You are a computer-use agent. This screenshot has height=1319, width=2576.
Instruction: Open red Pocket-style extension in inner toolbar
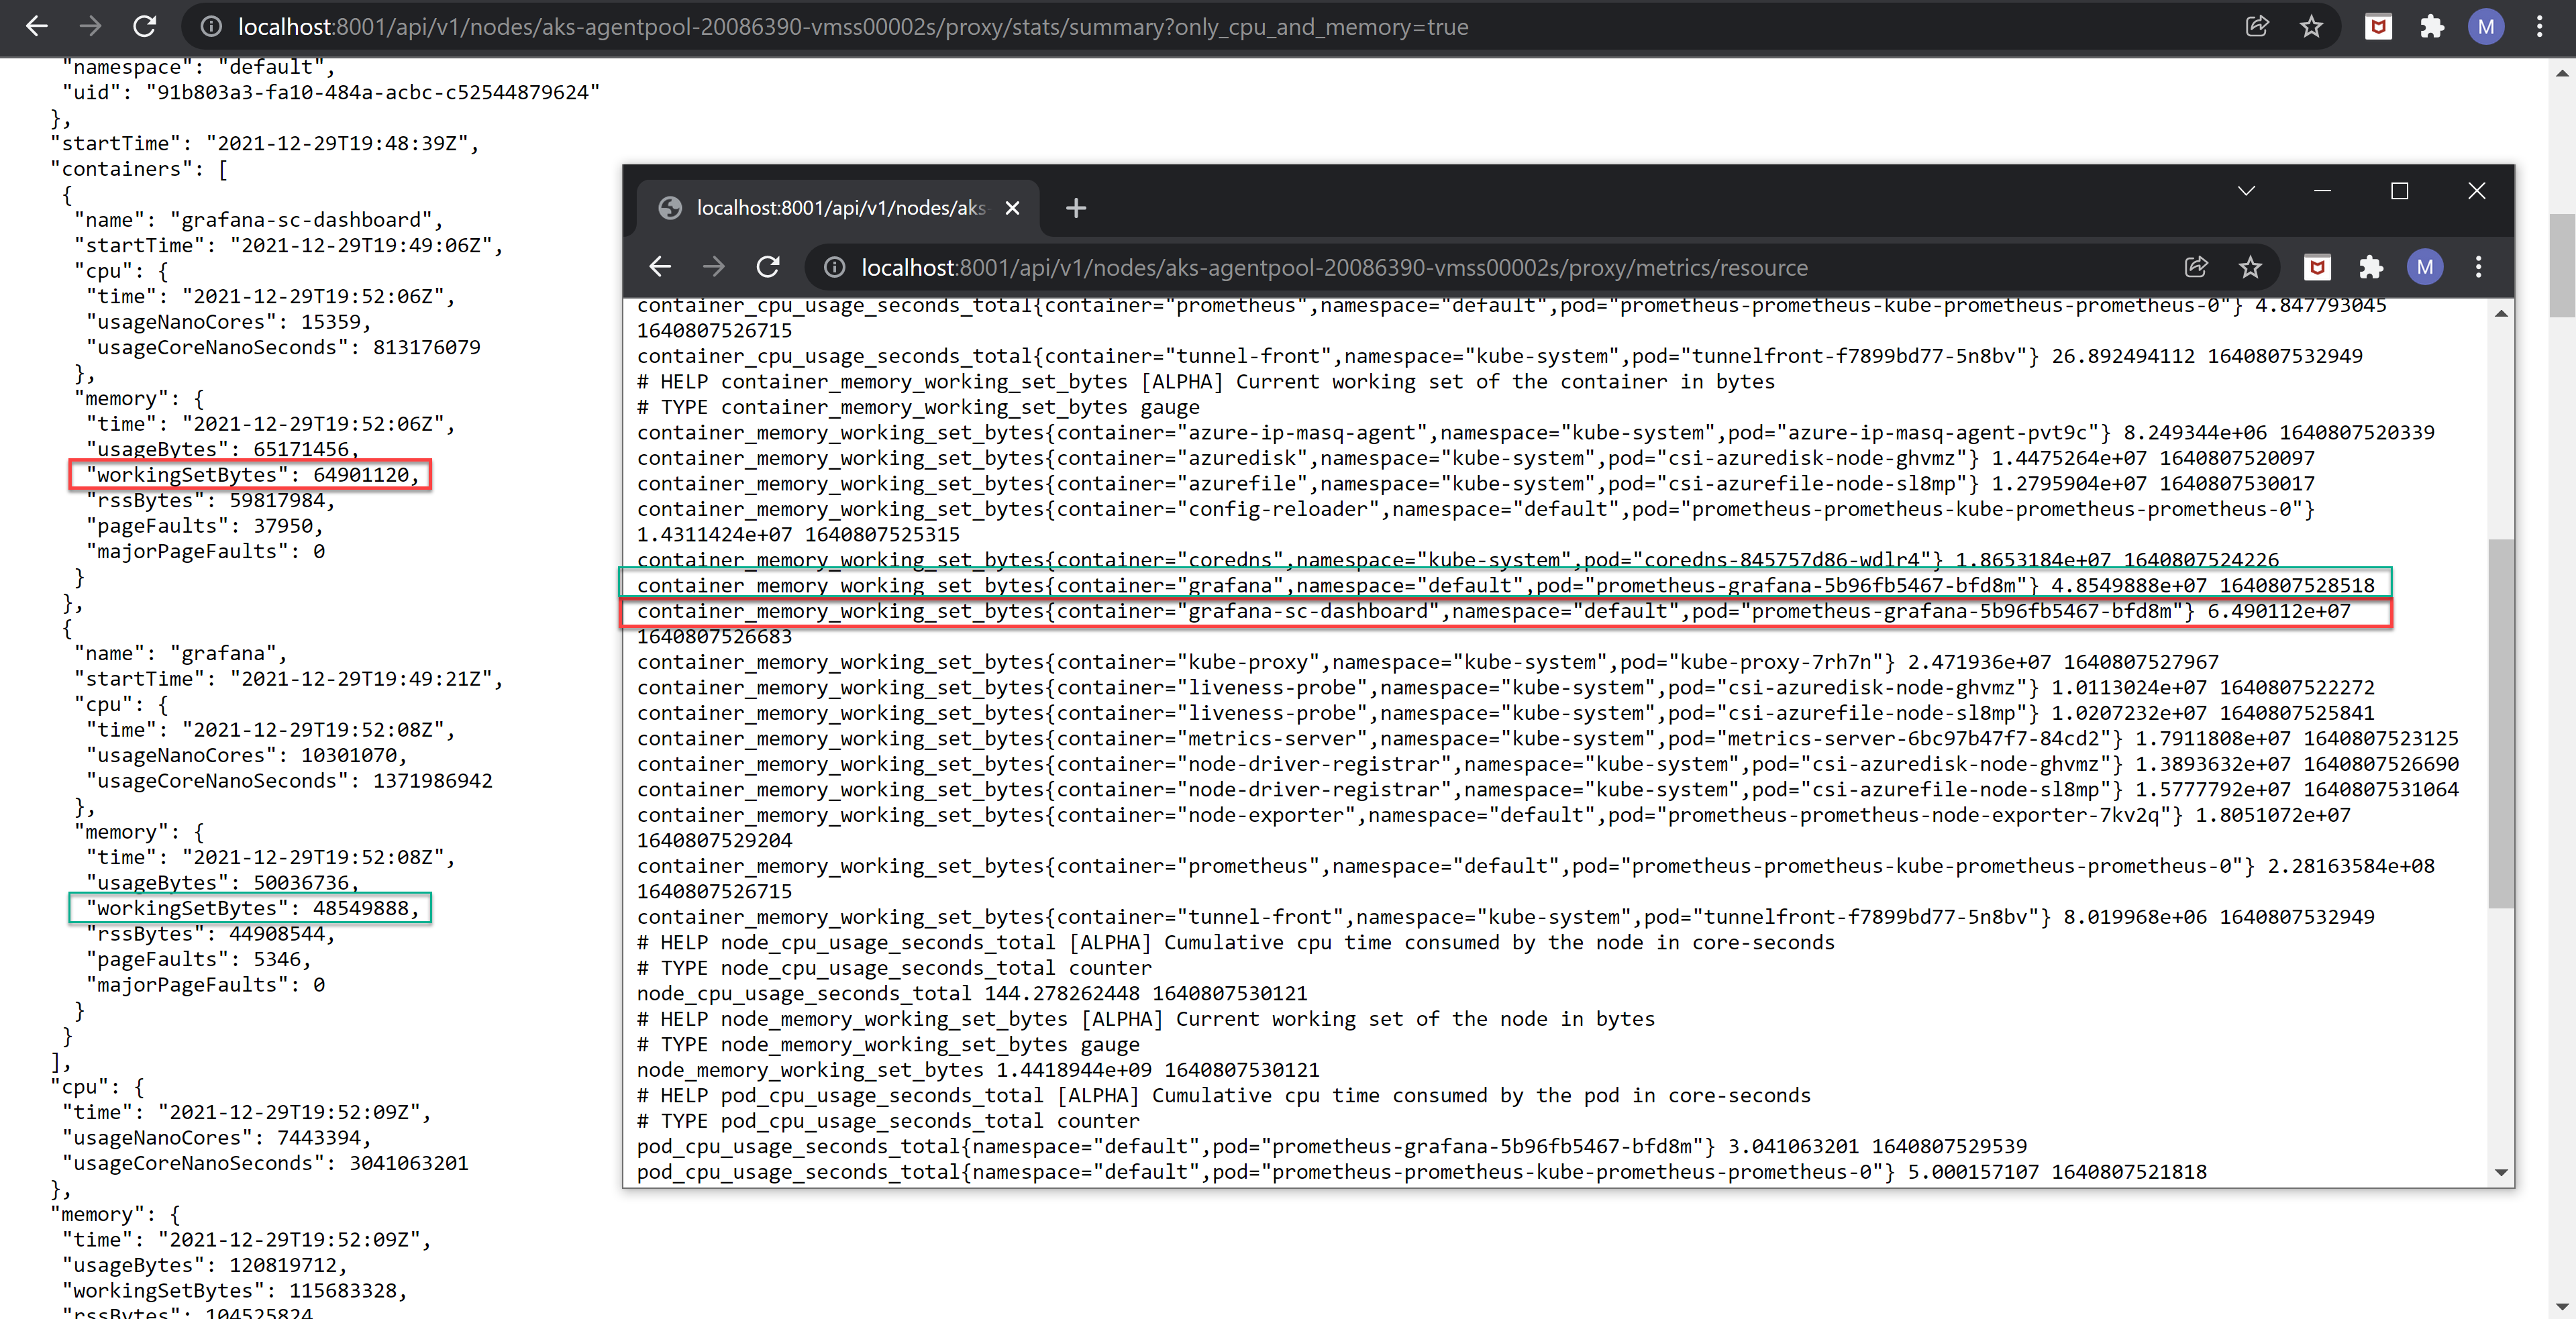[2317, 267]
